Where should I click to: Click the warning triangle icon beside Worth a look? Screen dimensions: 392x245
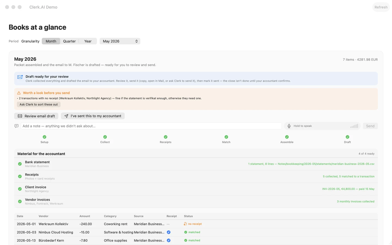[19, 93]
